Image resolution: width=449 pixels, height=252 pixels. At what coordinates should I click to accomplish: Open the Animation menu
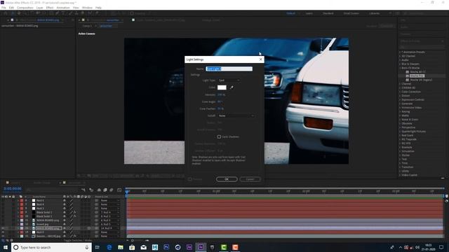(63, 8)
